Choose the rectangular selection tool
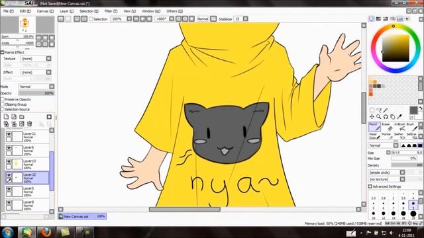This screenshot has width=424, height=238. coord(372,110)
